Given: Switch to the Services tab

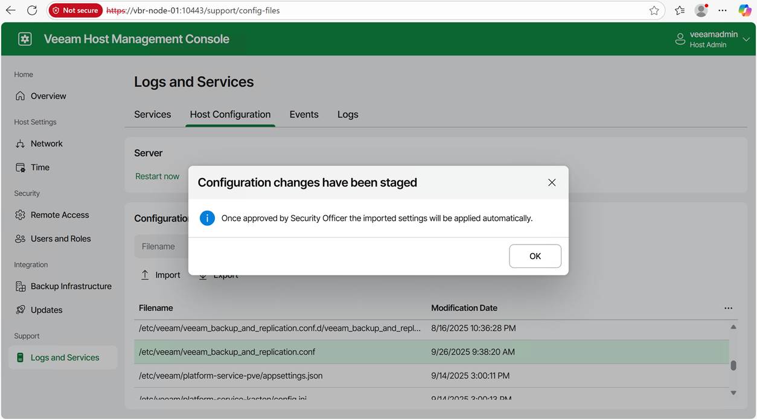Looking at the screenshot, I should point(152,114).
